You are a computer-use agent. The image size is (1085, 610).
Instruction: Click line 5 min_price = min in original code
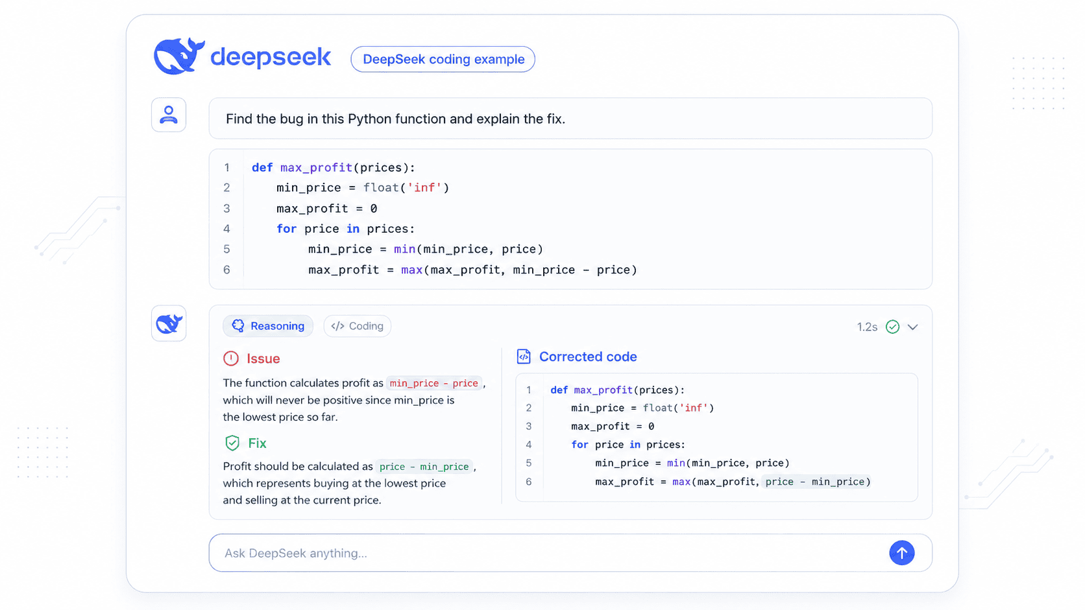point(426,250)
